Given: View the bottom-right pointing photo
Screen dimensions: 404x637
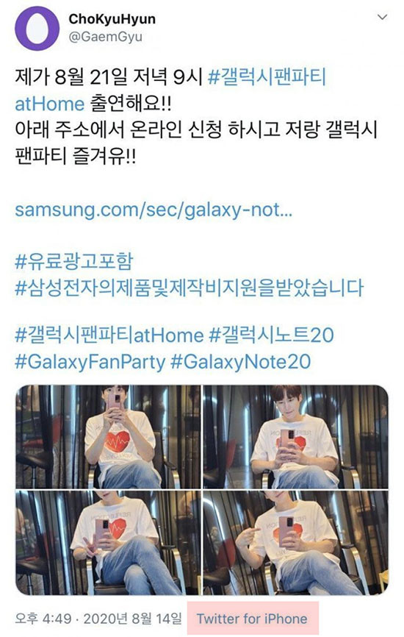Looking at the screenshot, I should [296, 543].
